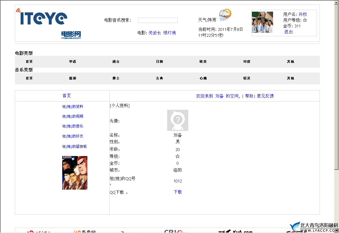Open 他(她)的留言板 message board link
Image resolution: width=339 pixels, height=233 pixels.
point(75,147)
